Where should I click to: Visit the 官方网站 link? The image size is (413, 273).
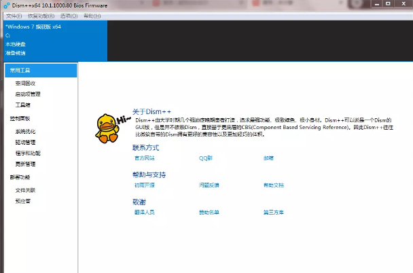[x=144, y=158]
